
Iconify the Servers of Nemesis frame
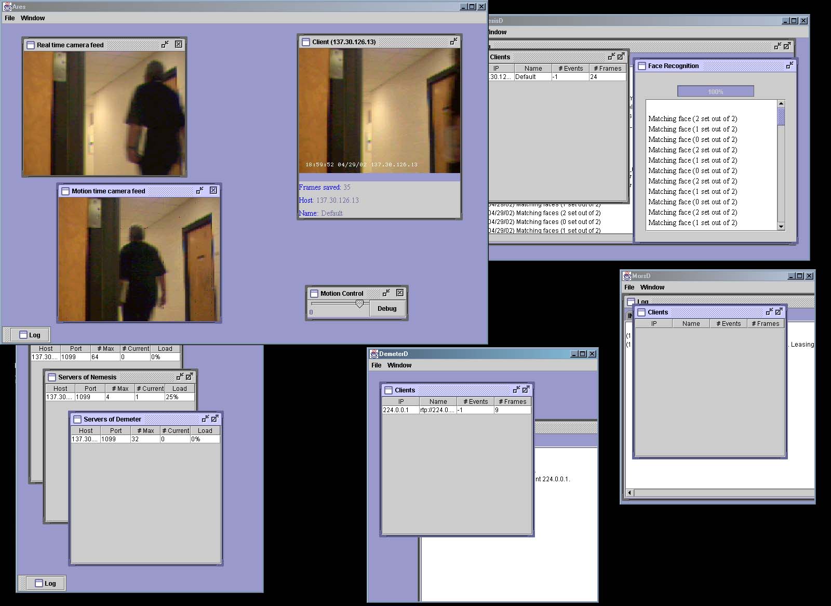pos(180,377)
